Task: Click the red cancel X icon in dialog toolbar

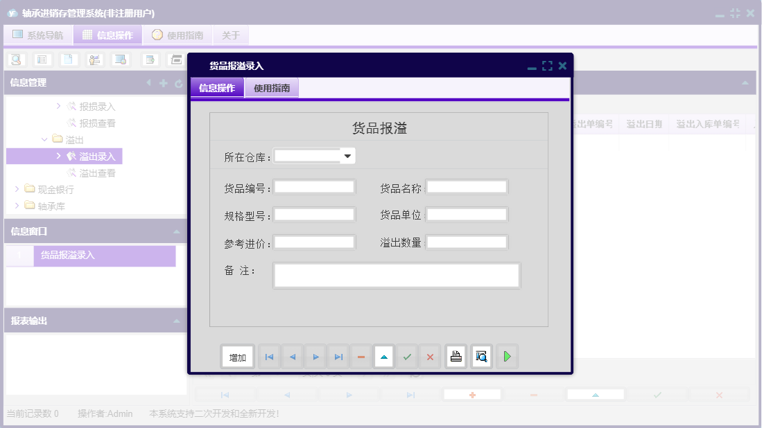Action: [430, 356]
